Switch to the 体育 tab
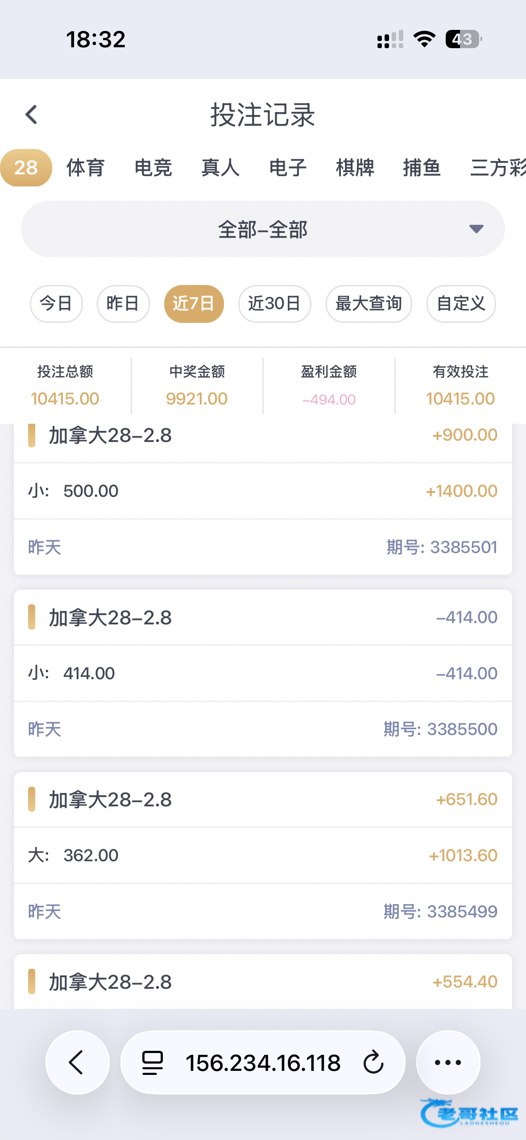Viewport: 526px width, 1140px height. (x=85, y=168)
